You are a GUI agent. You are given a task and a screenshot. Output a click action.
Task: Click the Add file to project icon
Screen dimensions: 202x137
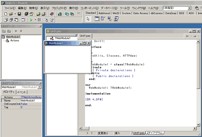[x=38, y=14]
